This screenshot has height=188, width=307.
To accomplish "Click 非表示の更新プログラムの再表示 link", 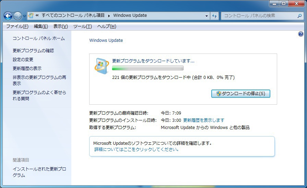I will click(39, 80).
